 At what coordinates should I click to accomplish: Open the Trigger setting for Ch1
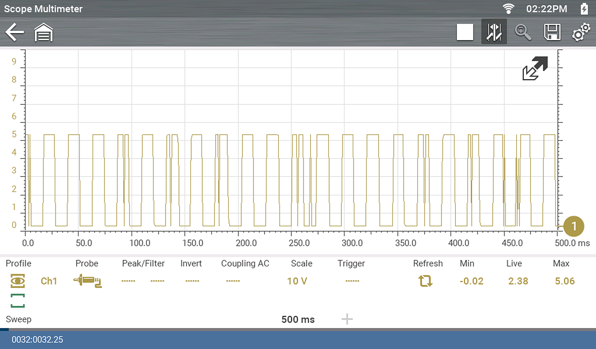point(352,281)
